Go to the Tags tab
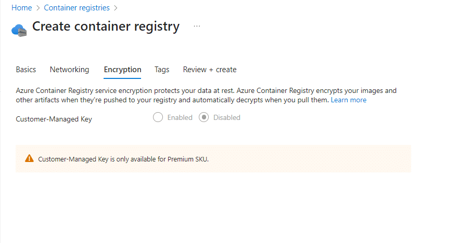 pyautogui.click(x=162, y=70)
